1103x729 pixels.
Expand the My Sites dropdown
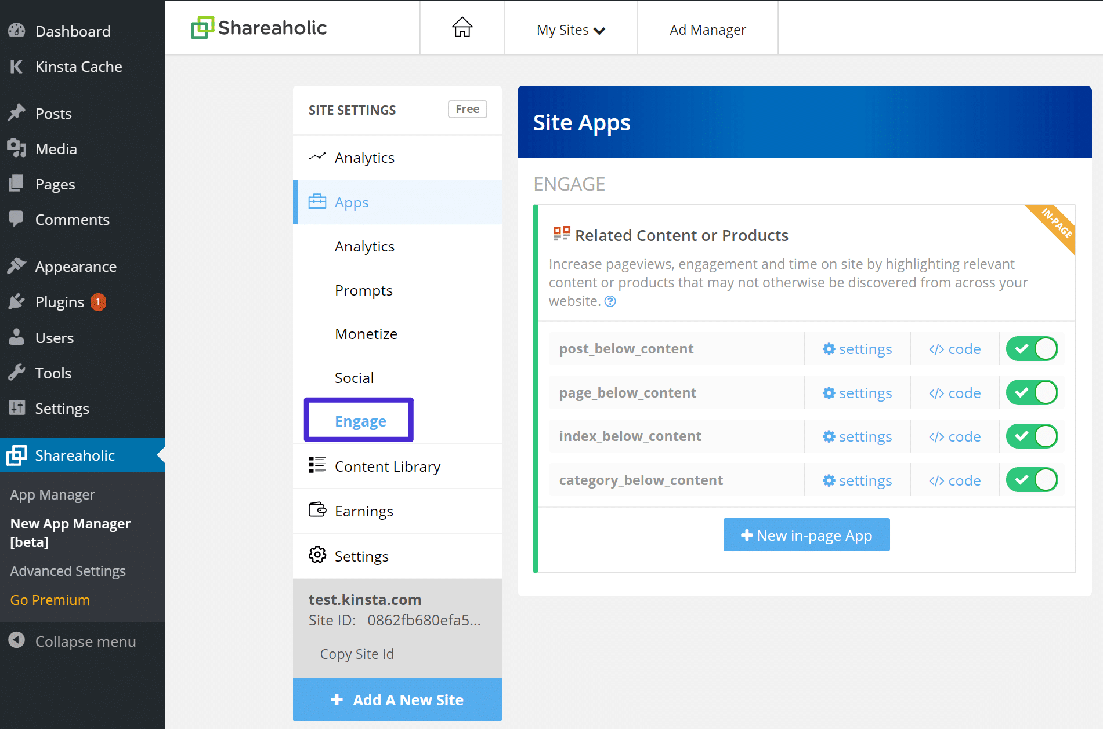click(570, 30)
